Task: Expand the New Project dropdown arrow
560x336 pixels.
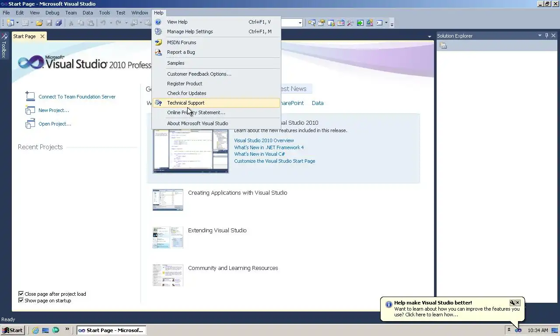Action: [x=17, y=23]
